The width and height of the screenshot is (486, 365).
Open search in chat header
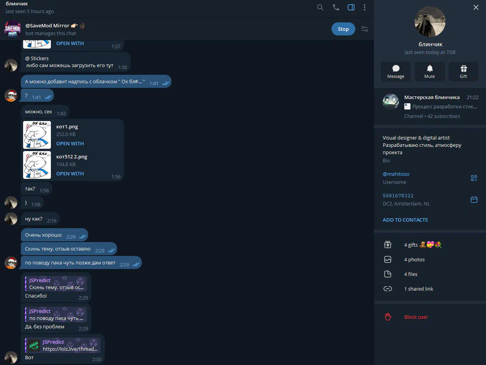coord(320,7)
